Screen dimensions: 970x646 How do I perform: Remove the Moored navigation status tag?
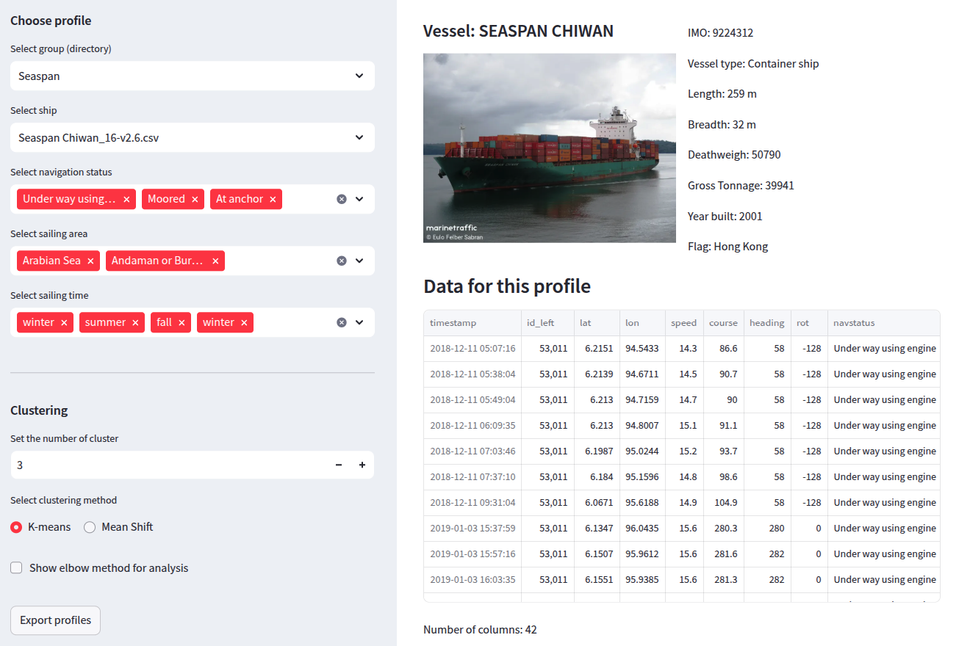pos(195,199)
